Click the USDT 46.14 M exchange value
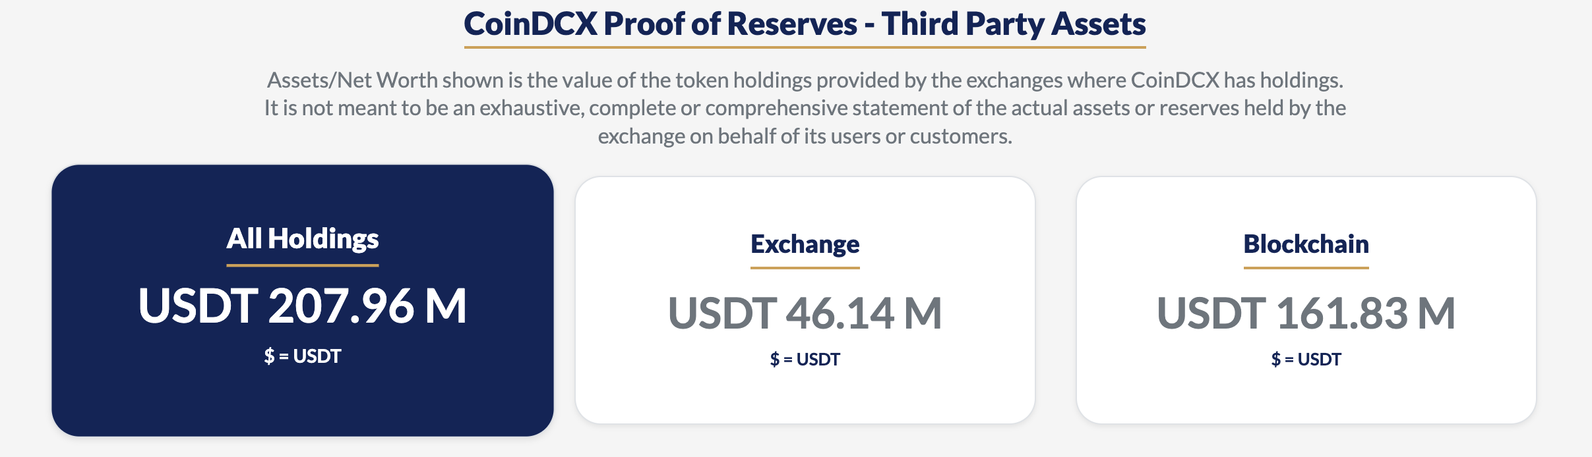 coord(805,313)
